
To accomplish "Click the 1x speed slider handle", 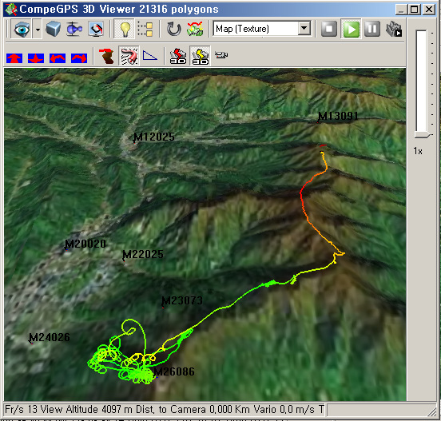I will coord(422,135).
